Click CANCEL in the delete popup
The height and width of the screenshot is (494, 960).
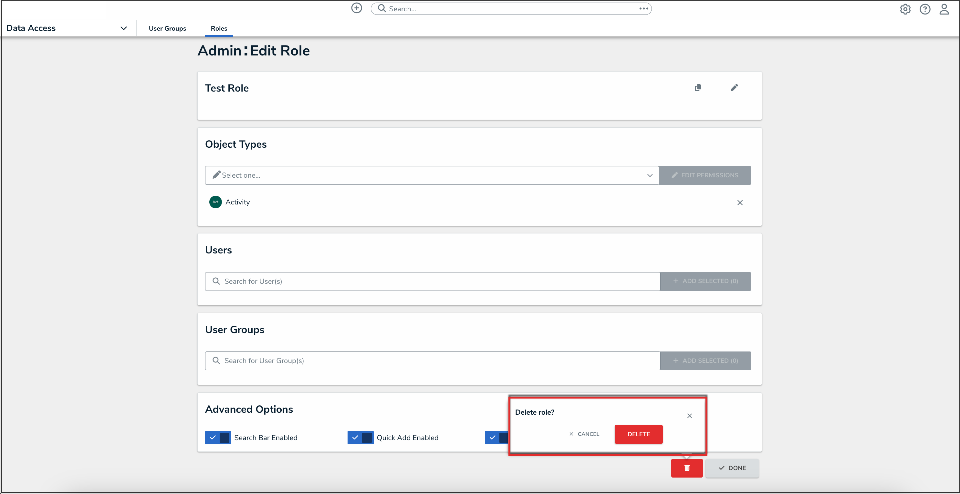pos(584,434)
